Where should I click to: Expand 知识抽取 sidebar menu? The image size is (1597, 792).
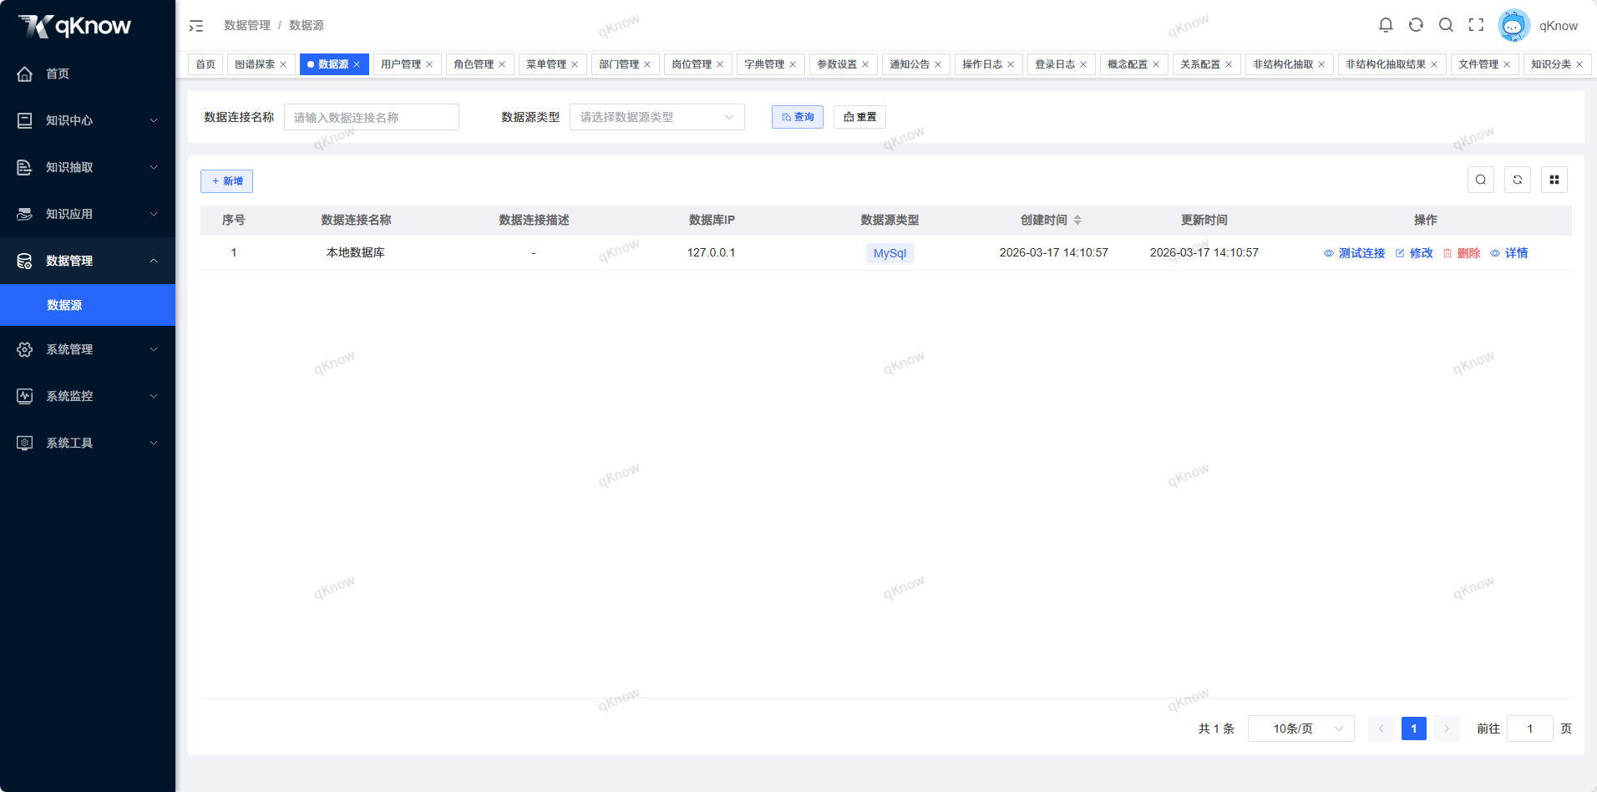(88, 167)
